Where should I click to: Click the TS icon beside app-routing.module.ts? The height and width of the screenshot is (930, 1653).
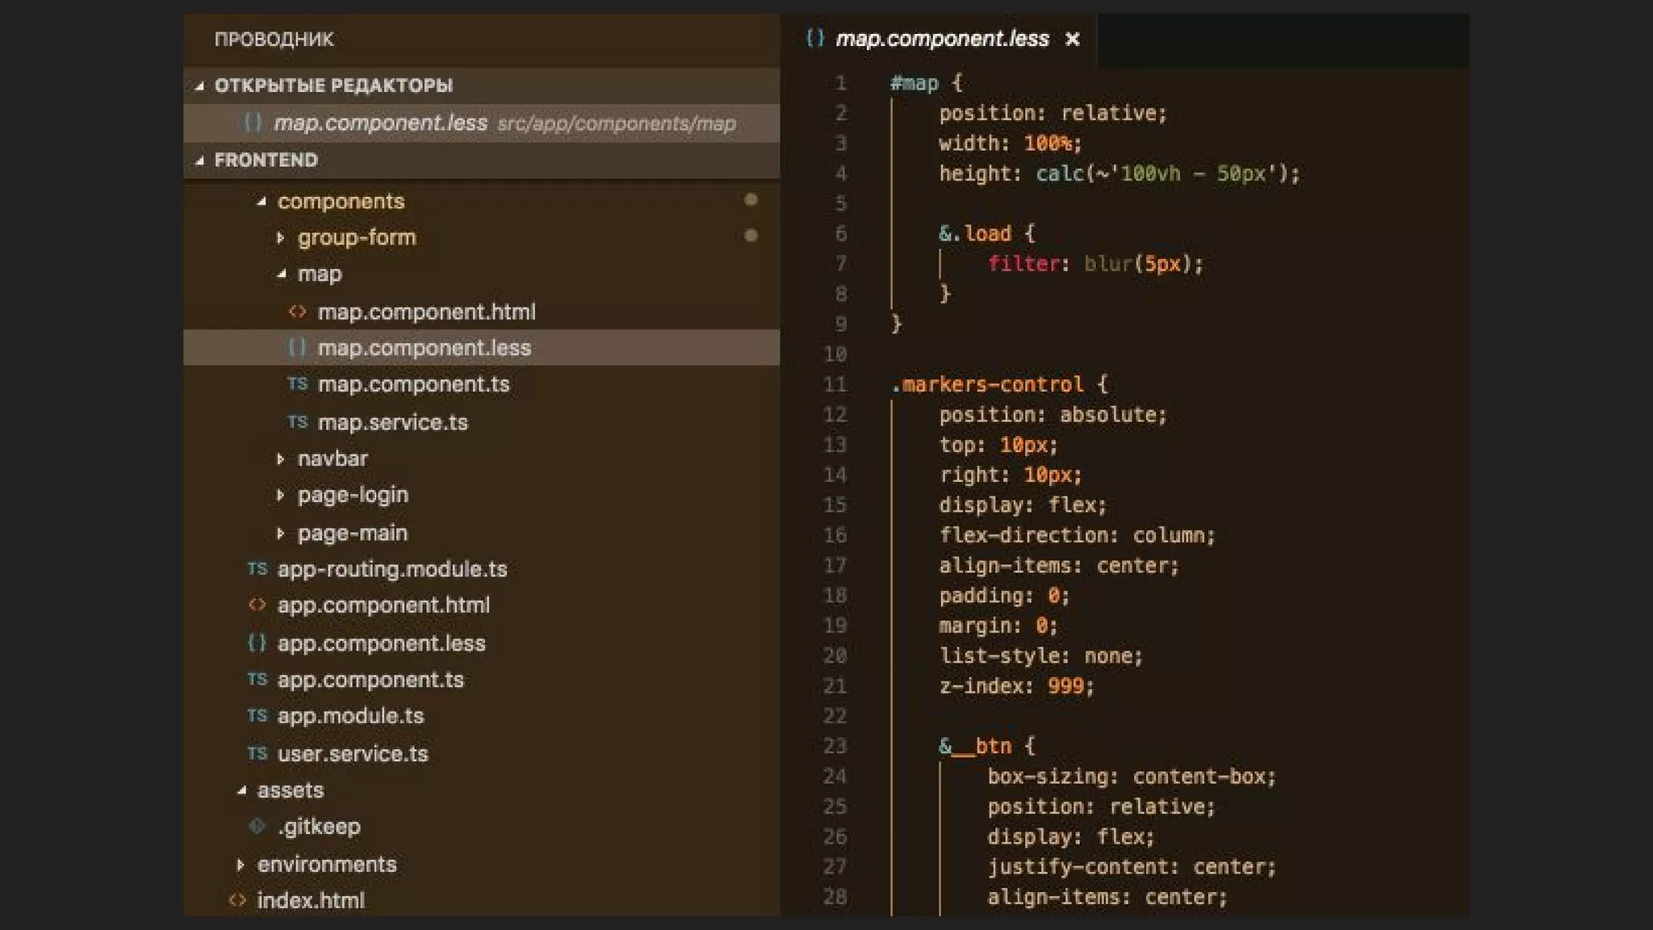point(257,569)
